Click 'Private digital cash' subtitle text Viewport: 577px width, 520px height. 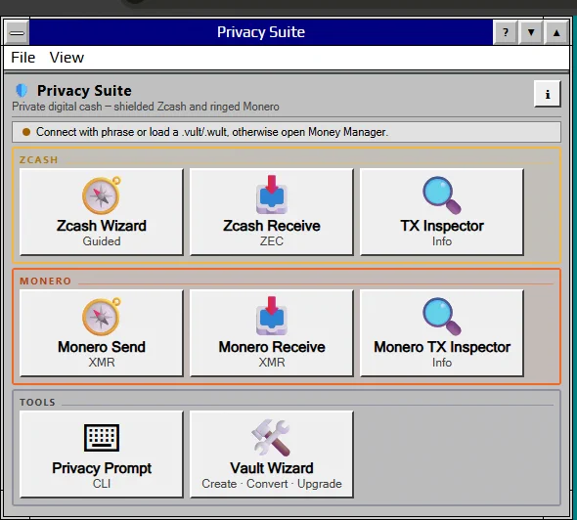pyautogui.click(x=146, y=107)
